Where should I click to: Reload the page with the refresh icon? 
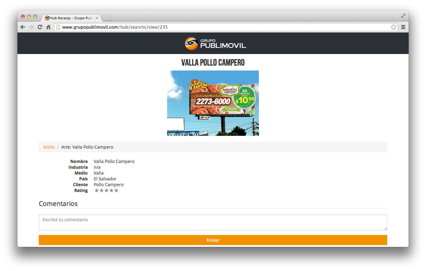(40, 27)
